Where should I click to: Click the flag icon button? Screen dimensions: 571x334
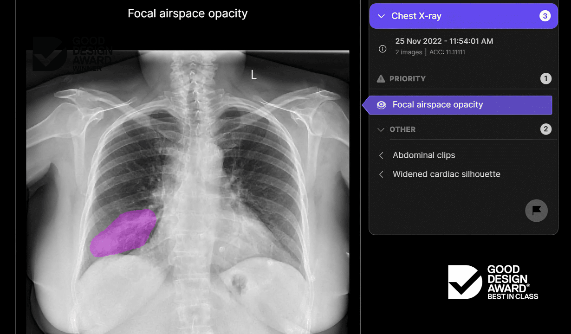click(536, 211)
